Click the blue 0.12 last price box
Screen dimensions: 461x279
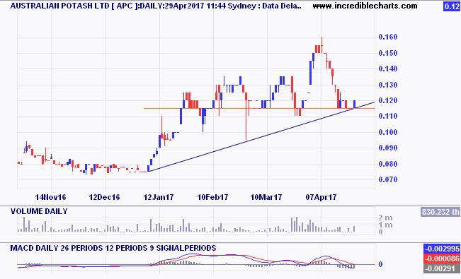[452, 6]
